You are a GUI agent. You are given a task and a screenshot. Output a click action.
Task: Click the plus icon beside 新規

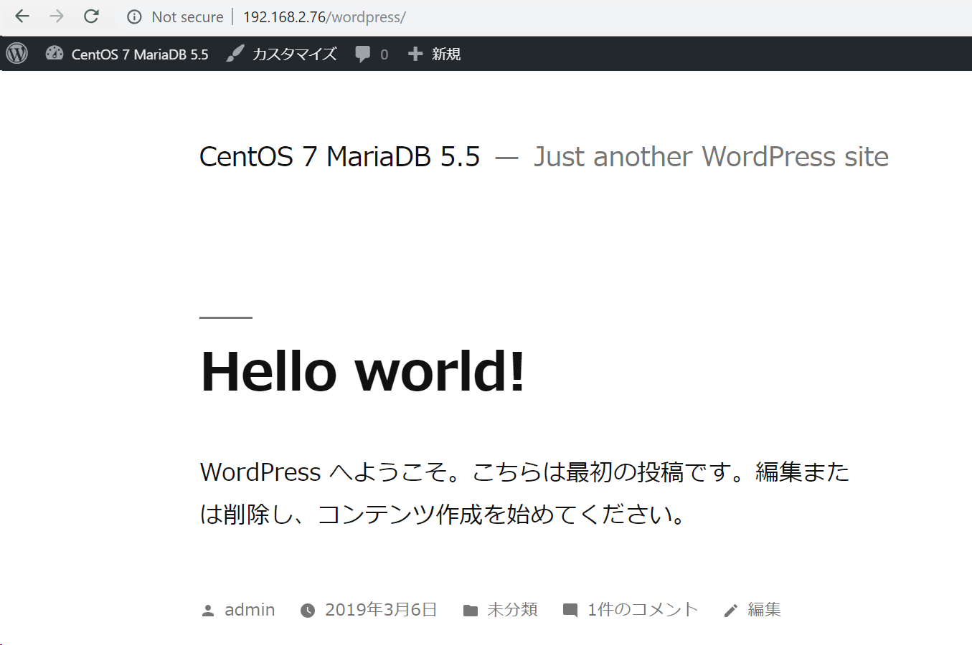pos(415,54)
